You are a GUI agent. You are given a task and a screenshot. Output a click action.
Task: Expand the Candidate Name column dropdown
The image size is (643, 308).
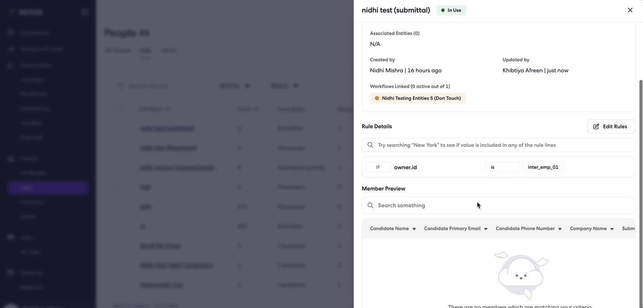[x=414, y=229]
